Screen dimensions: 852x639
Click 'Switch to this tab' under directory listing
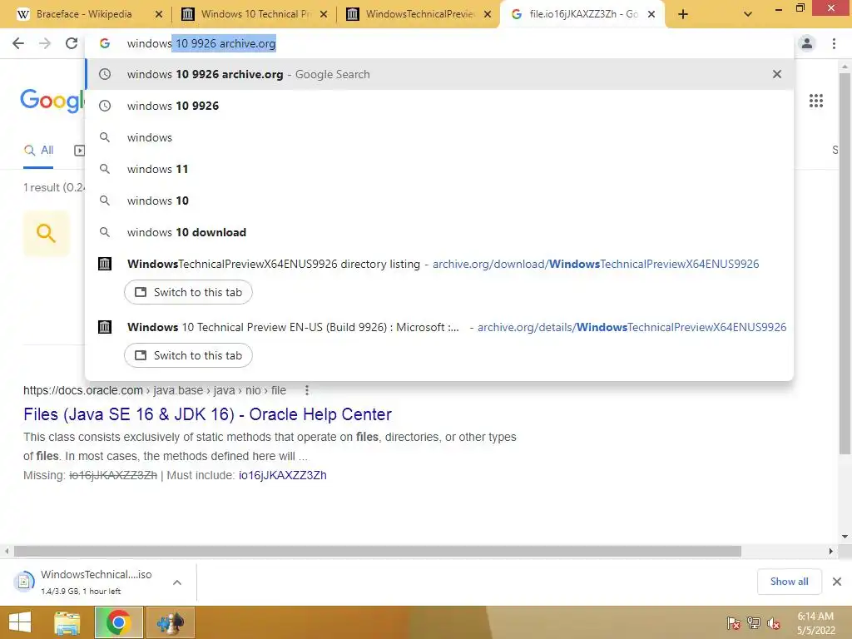[188, 292]
